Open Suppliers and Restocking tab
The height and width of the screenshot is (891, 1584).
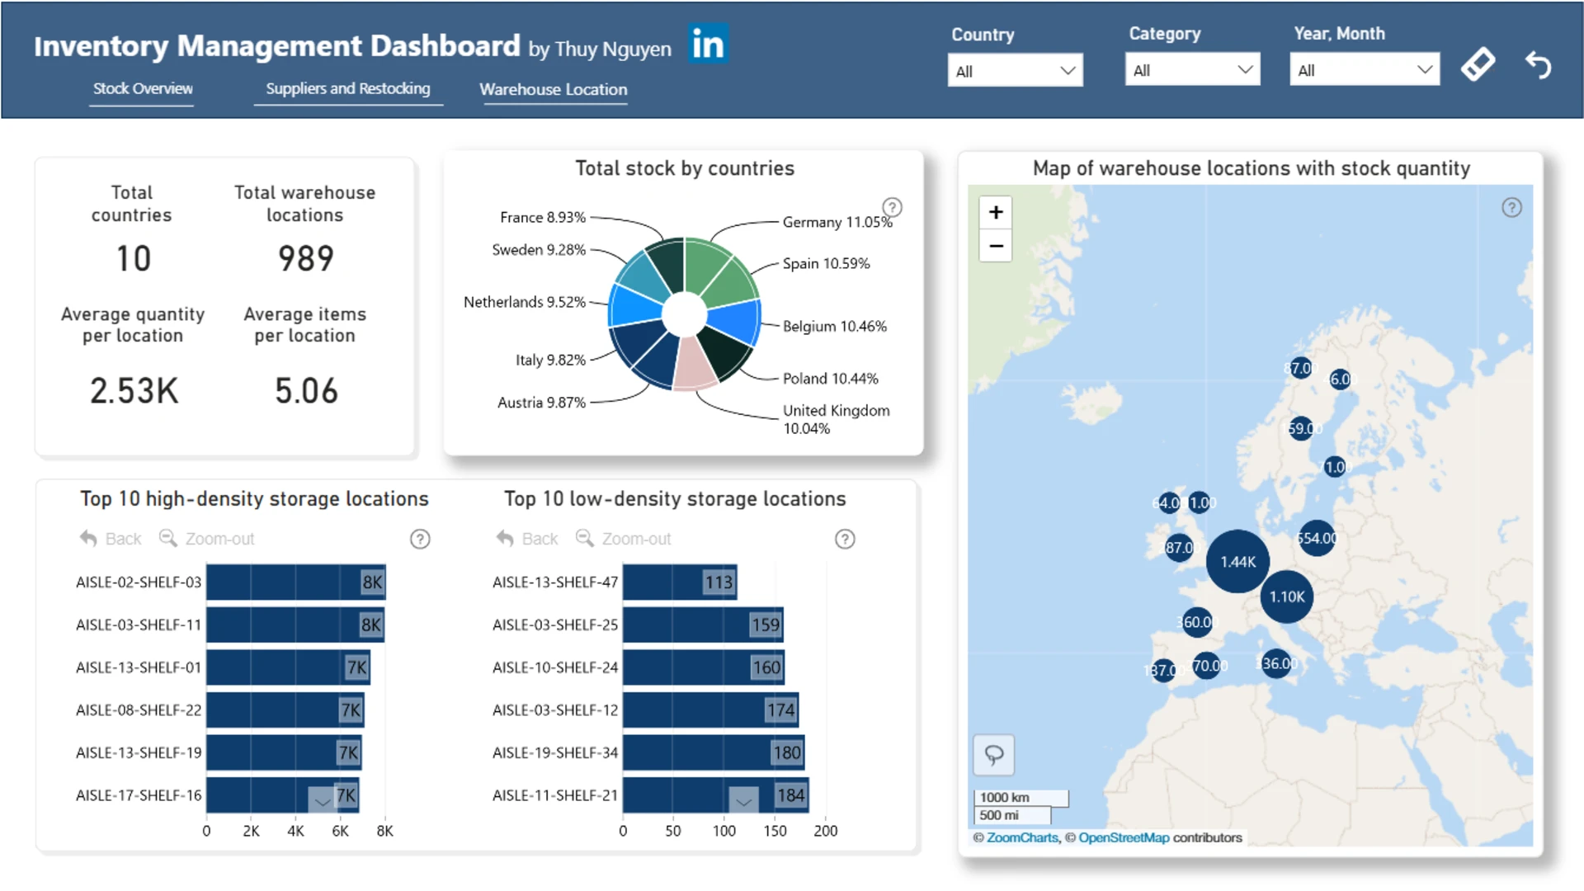(x=347, y=89)
